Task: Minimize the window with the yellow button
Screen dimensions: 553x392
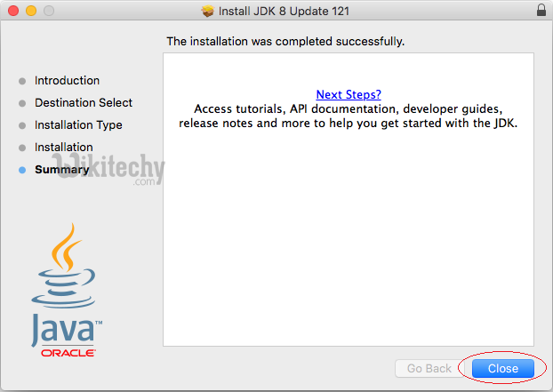Action: click(29, 12)
